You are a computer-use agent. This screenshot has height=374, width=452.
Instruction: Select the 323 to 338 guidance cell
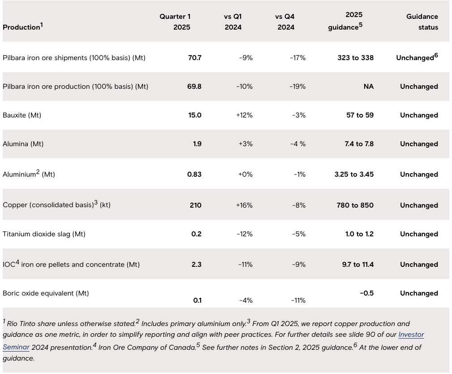[355, 58]
